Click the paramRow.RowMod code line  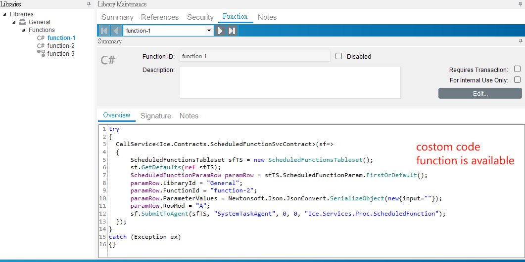[170, 206]
